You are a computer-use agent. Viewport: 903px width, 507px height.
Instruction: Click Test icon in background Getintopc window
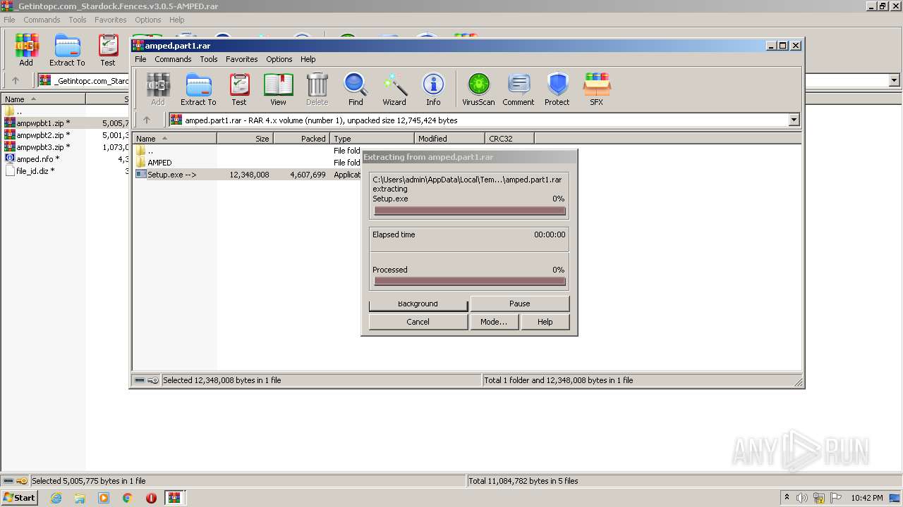pyautogui.click(x=108, y=50)
